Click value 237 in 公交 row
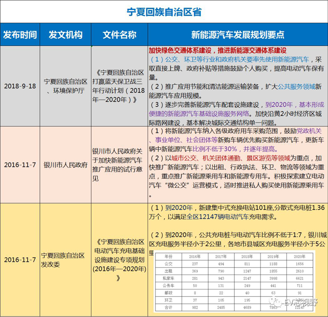The width and height of the screenshot is (328, 317). click(195, 264)
